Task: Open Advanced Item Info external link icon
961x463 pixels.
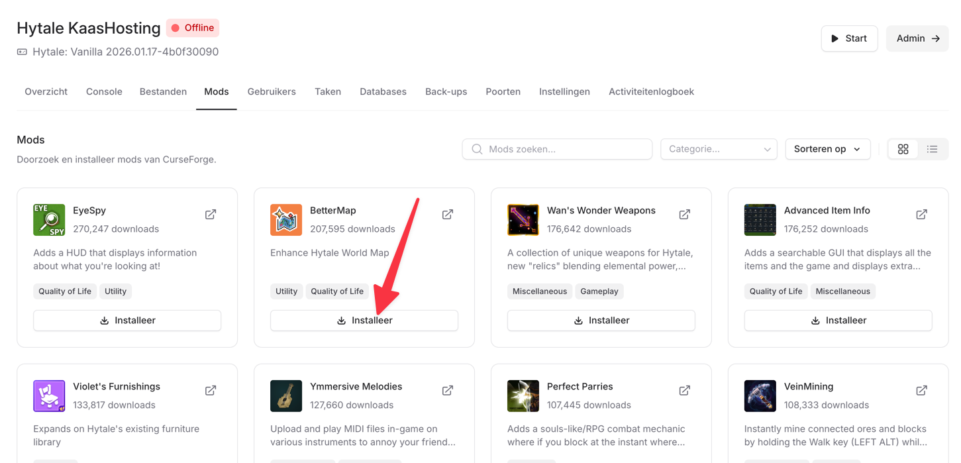Action: coord(921,215)
